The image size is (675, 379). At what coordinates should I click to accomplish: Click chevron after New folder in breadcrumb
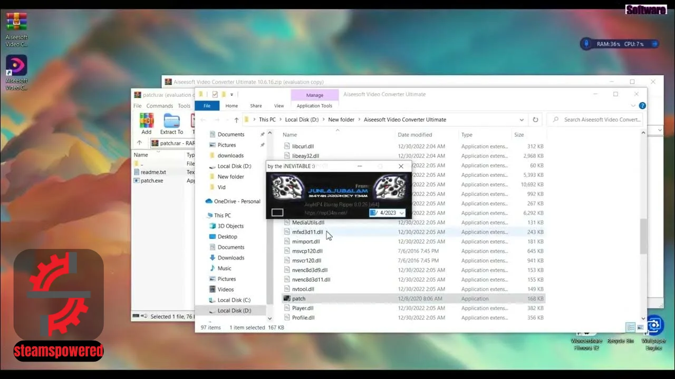click(359, 119)
